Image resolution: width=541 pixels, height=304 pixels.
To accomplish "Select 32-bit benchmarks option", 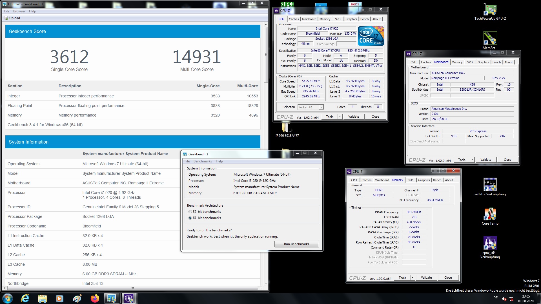I will (190, 212).
